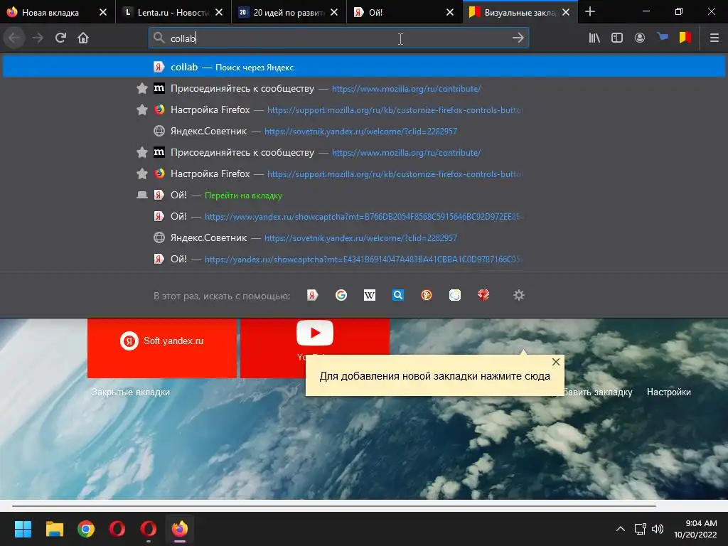
Task: Open the hamburger application menu
Action: pyautogui.click(x=714, y=38)
